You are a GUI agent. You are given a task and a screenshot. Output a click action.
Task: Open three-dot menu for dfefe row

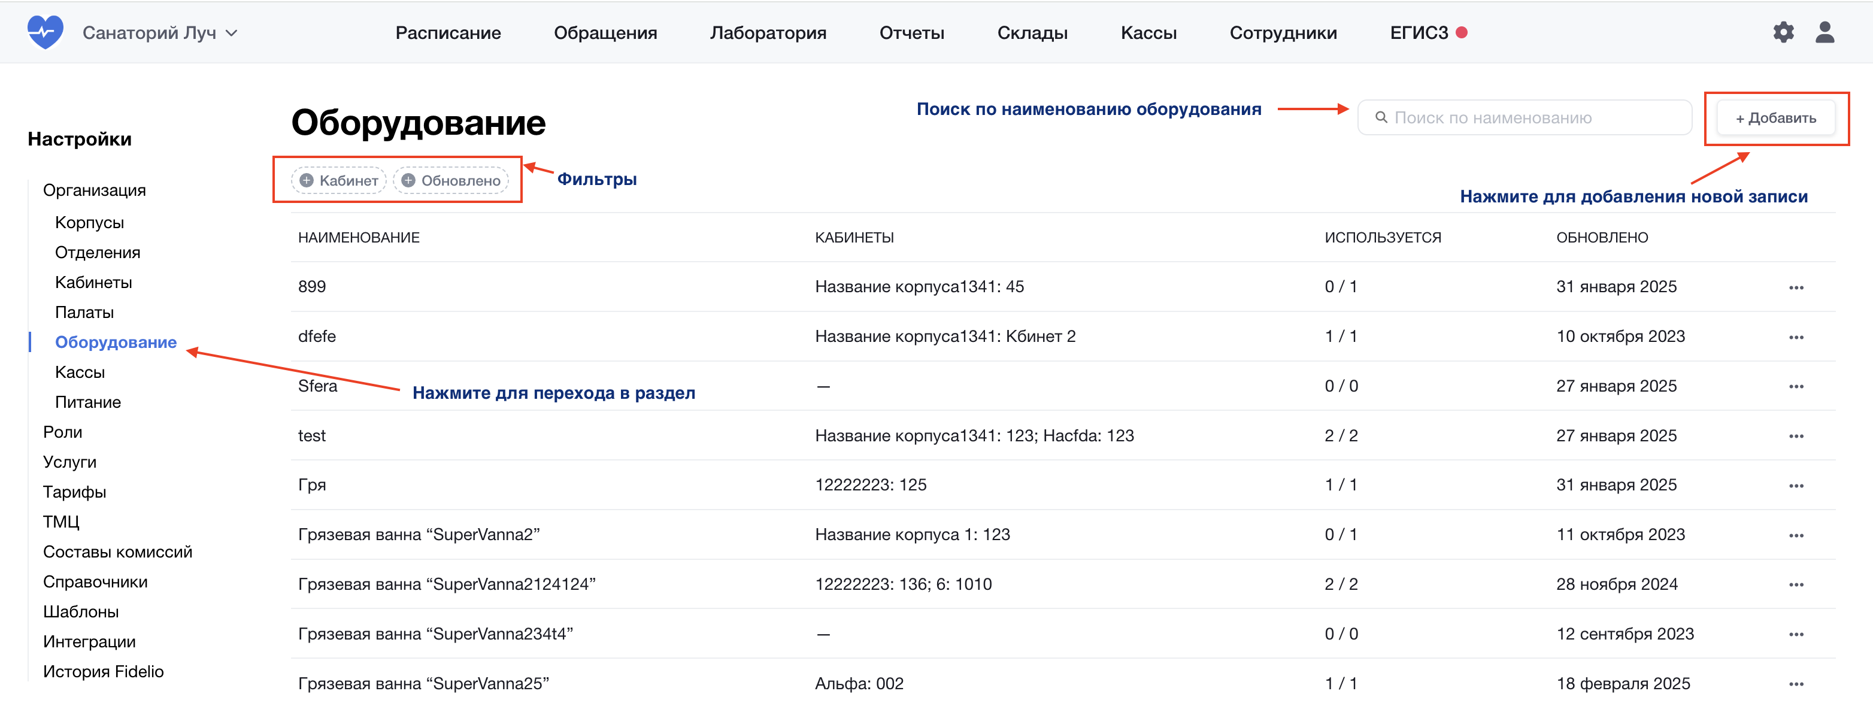1796,337
